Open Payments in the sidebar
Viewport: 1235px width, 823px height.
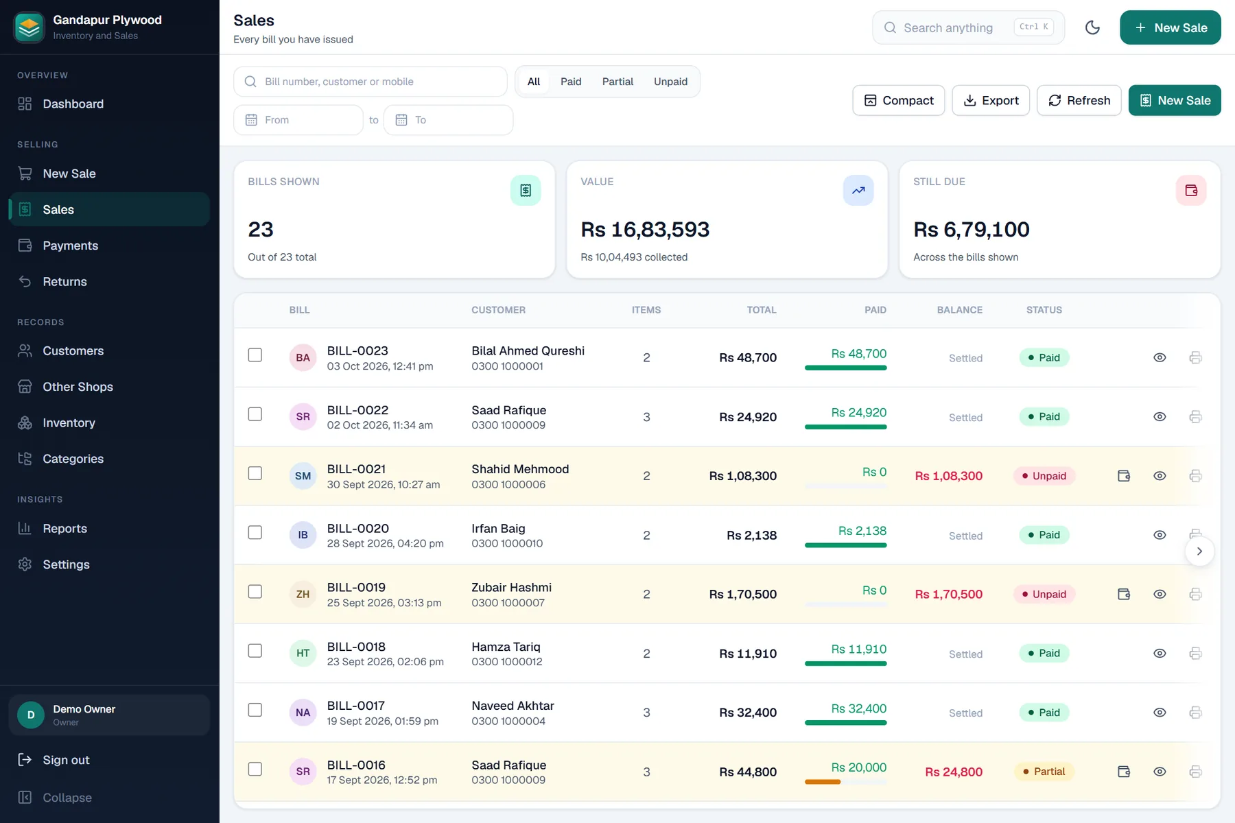tap(109, 246)
